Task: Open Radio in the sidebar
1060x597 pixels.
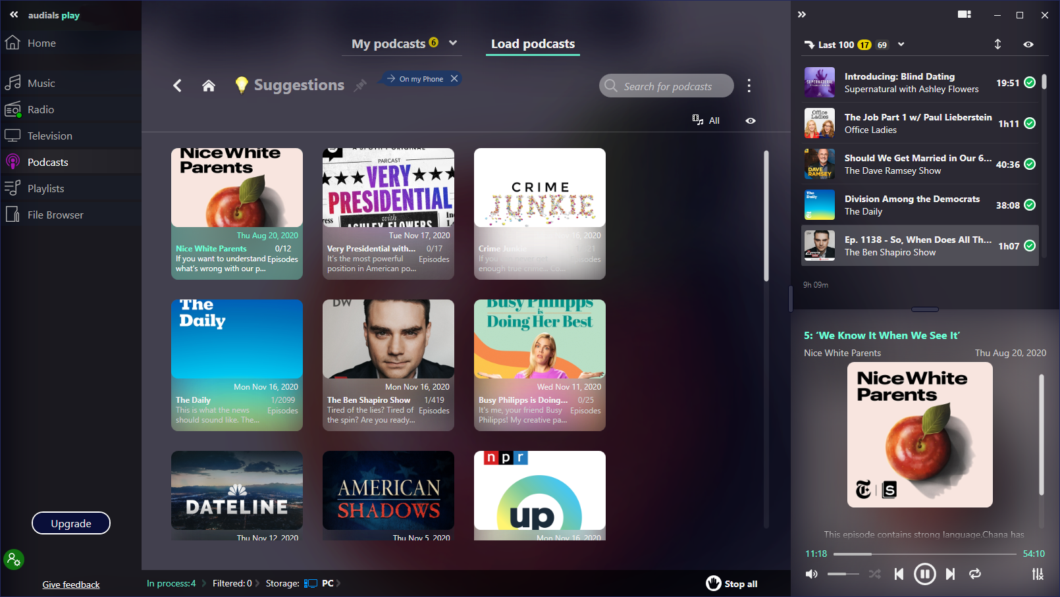Action: click(x=41, y=110)
